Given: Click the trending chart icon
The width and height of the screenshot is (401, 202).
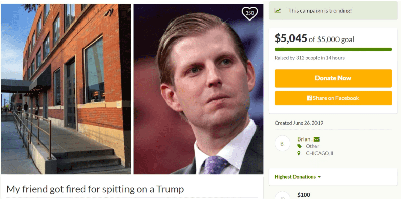Looking at the screenshot, I should (278, 11).
